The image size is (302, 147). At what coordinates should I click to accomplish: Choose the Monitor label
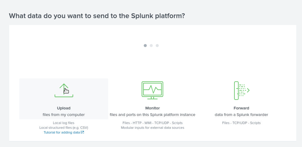[153, 108]
